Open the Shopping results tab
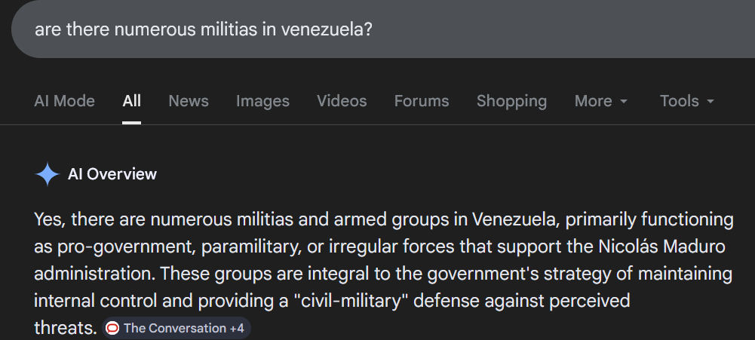Viewport: 755px width, 340px height. click(511, 101)
